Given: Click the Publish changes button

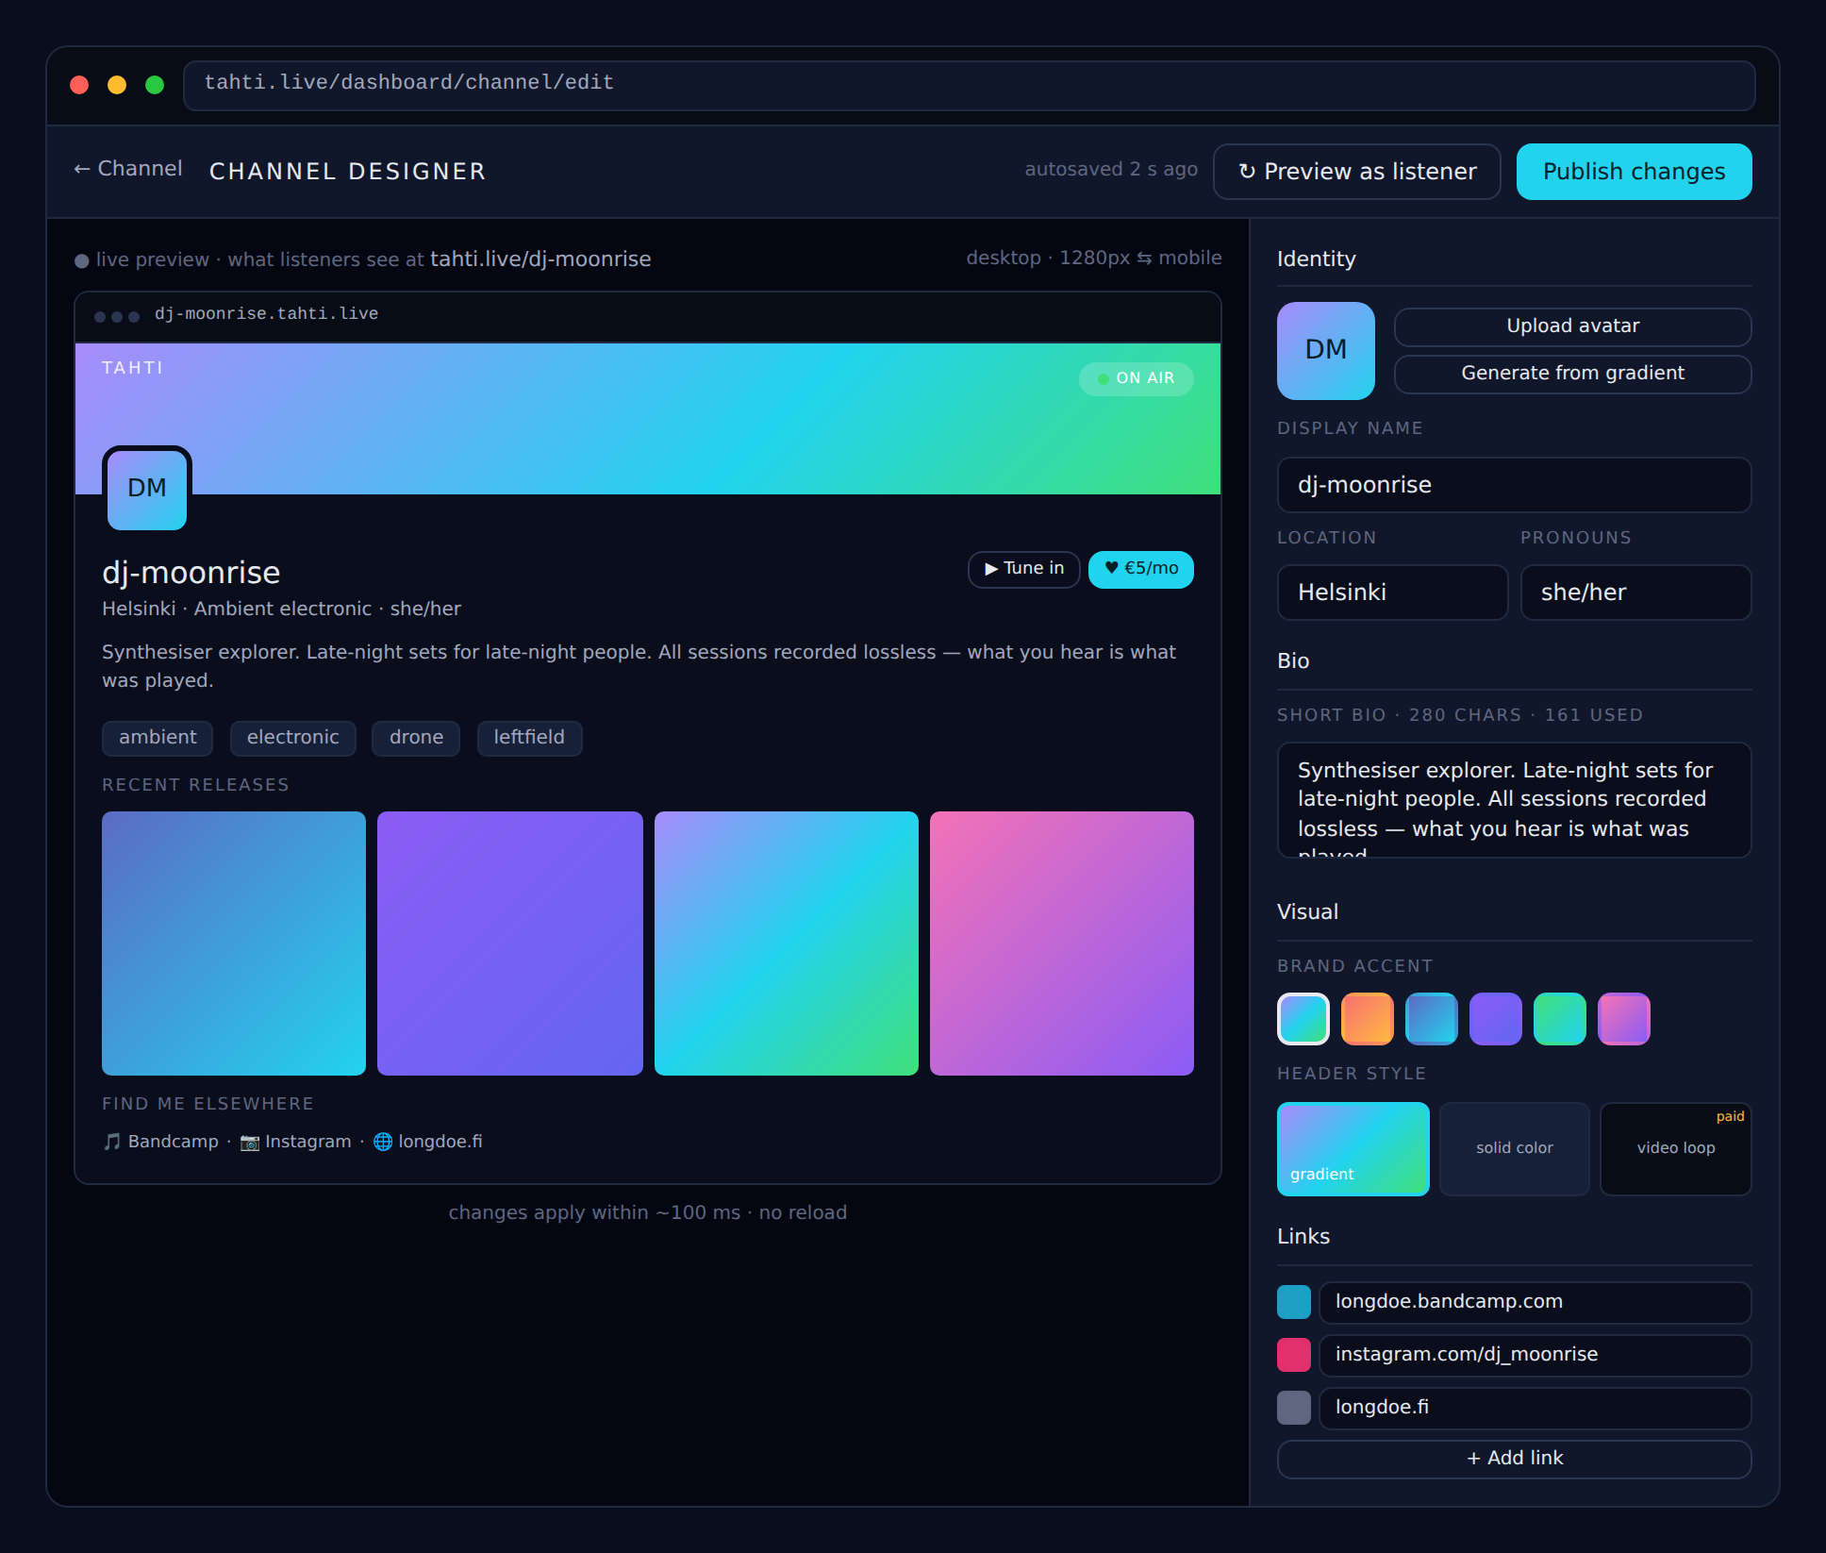Looking at the screenshot, I should click(x=1634, y=172).
